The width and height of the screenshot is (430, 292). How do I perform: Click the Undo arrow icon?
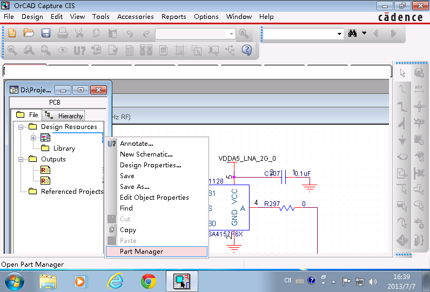click(x=130, y=33)
